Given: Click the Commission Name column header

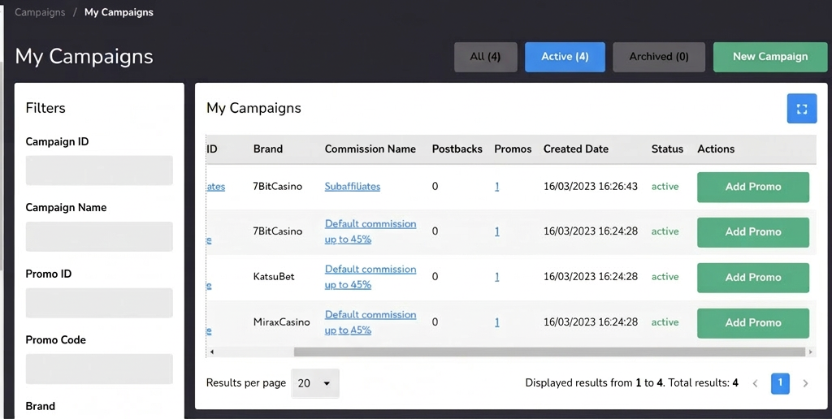Looking at the screenshot, I should click(370, 149).
